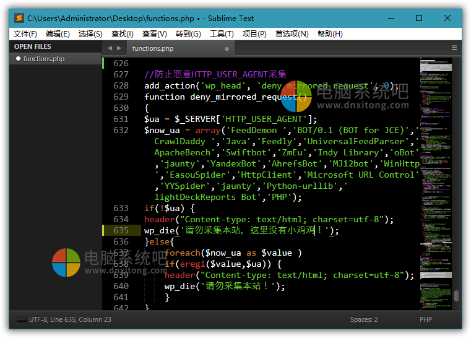Open the 查找(I) menu
The height and width of the screenshot is (338, 471).
pyautogui.click(x=123, y=34)
